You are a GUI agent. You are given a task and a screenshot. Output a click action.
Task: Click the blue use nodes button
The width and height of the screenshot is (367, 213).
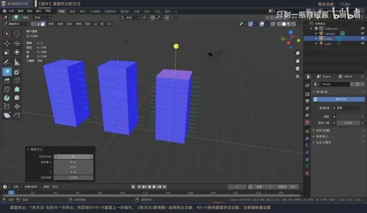(339, 99)
